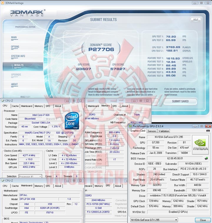Click the Southbridge value 82801JR (ICH10R)

50,208
